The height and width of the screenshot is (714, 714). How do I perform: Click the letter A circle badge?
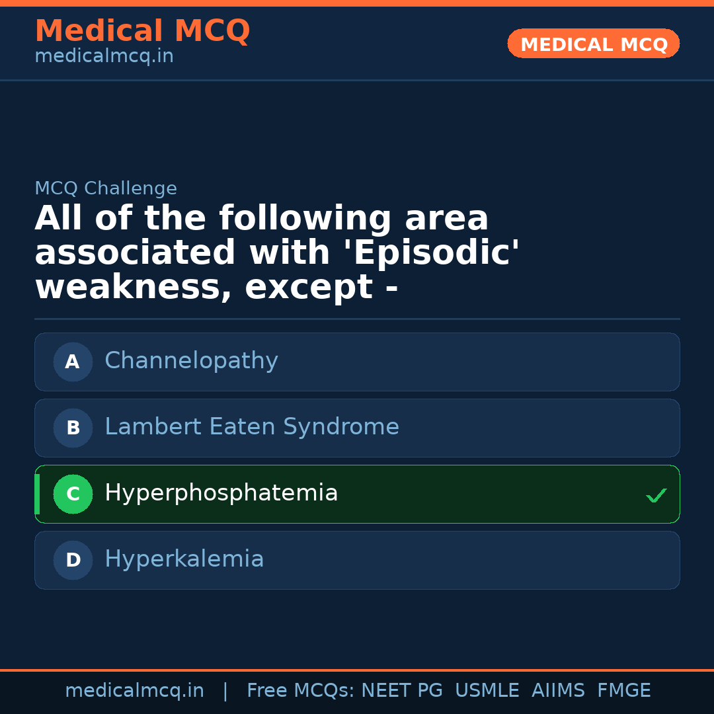73,362
